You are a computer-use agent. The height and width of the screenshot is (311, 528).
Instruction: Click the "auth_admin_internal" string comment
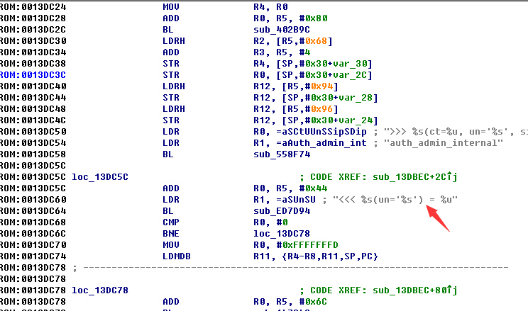(x=443, y=143)
